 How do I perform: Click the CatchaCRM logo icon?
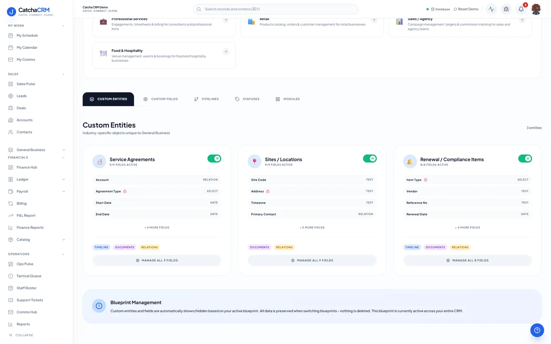pyautogui.click(x=11, y=12)
